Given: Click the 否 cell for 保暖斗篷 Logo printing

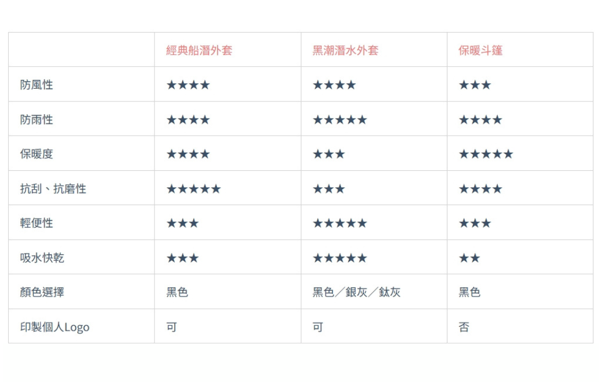Looking at the screenshot, I should coord(464,327).
